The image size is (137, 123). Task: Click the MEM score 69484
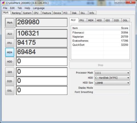(x=42, y=52)
